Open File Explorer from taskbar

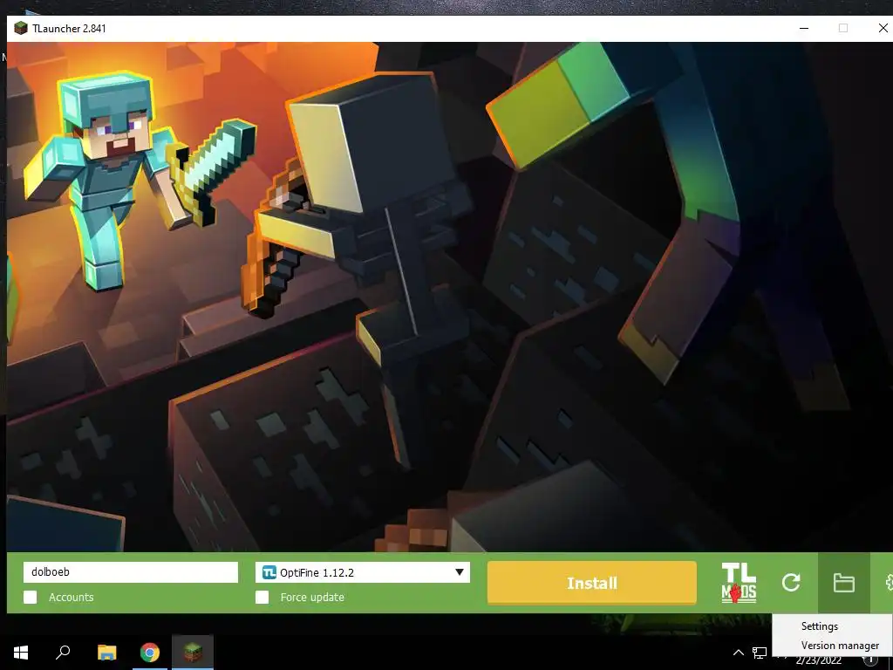tap(106, 653)
